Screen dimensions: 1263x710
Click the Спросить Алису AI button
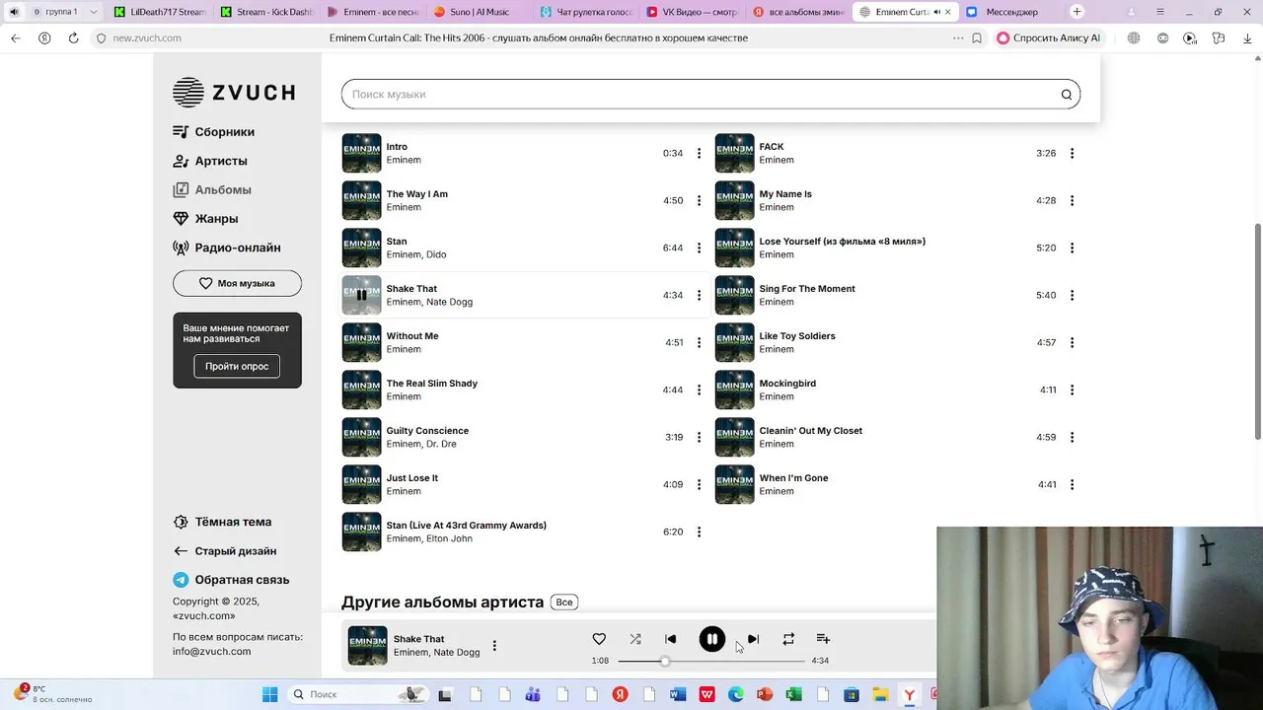(1049, 37)
